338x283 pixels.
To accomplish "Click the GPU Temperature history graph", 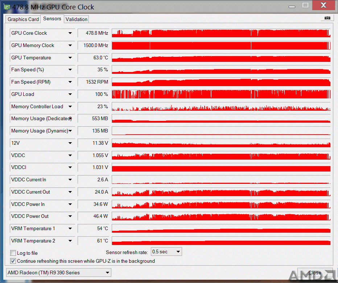I will (x=221, y=58).
